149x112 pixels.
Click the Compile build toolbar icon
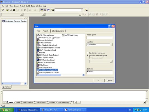pos(90,14)
